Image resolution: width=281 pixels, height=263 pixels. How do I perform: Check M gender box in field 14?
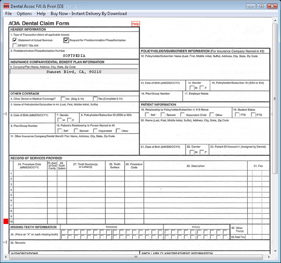coord(192,88)
